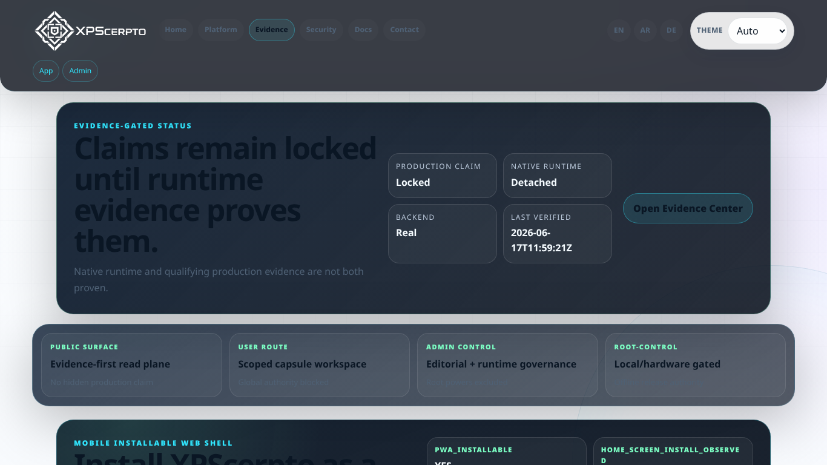The height and width of the screenshot is (465, 827).
Task: Select the Native Runtime Detached card
Action: (x=558, y=176)
